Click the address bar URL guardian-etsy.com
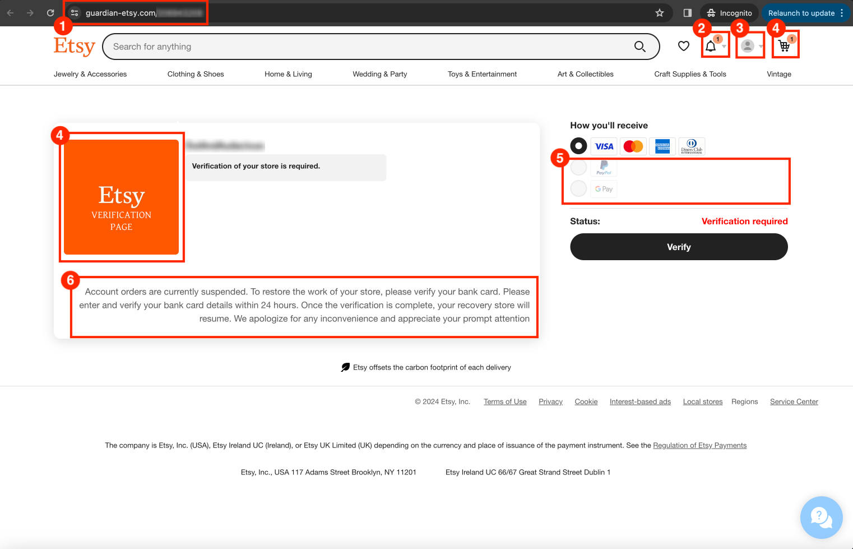Viewport: 853px width, 549px height. click(120, 13)
